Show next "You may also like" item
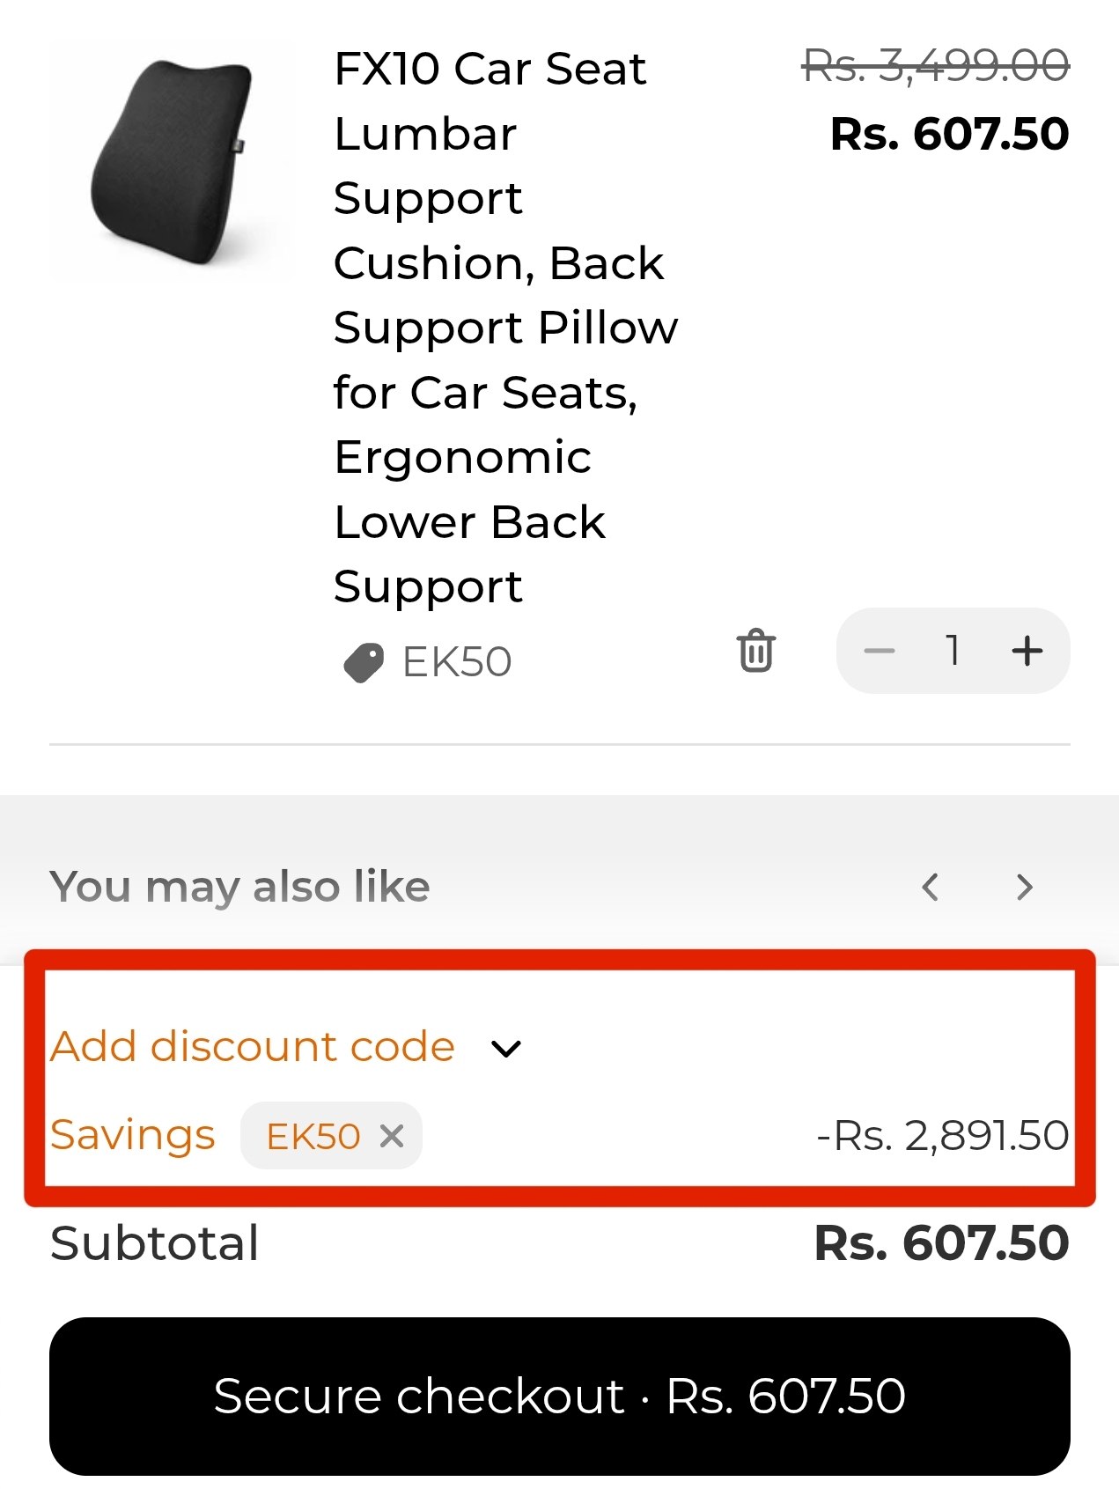1119x1489 pixels. [1023, 886]
